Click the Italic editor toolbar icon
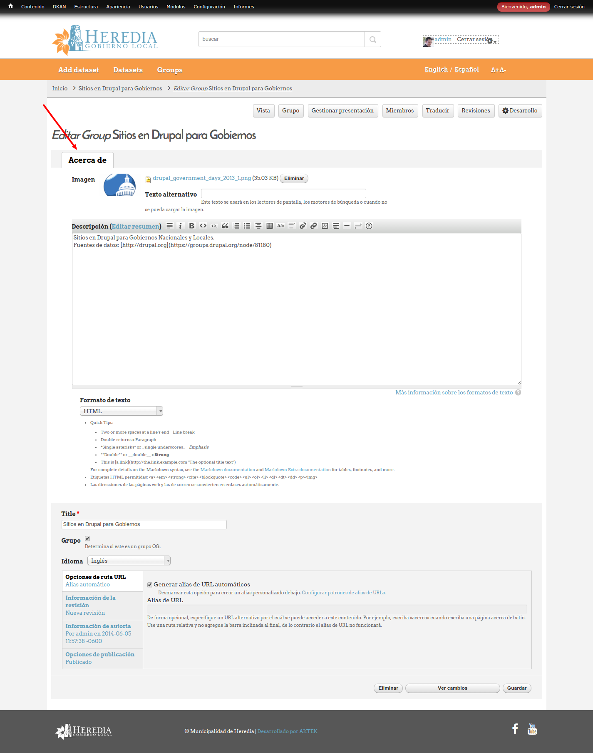 180,226
